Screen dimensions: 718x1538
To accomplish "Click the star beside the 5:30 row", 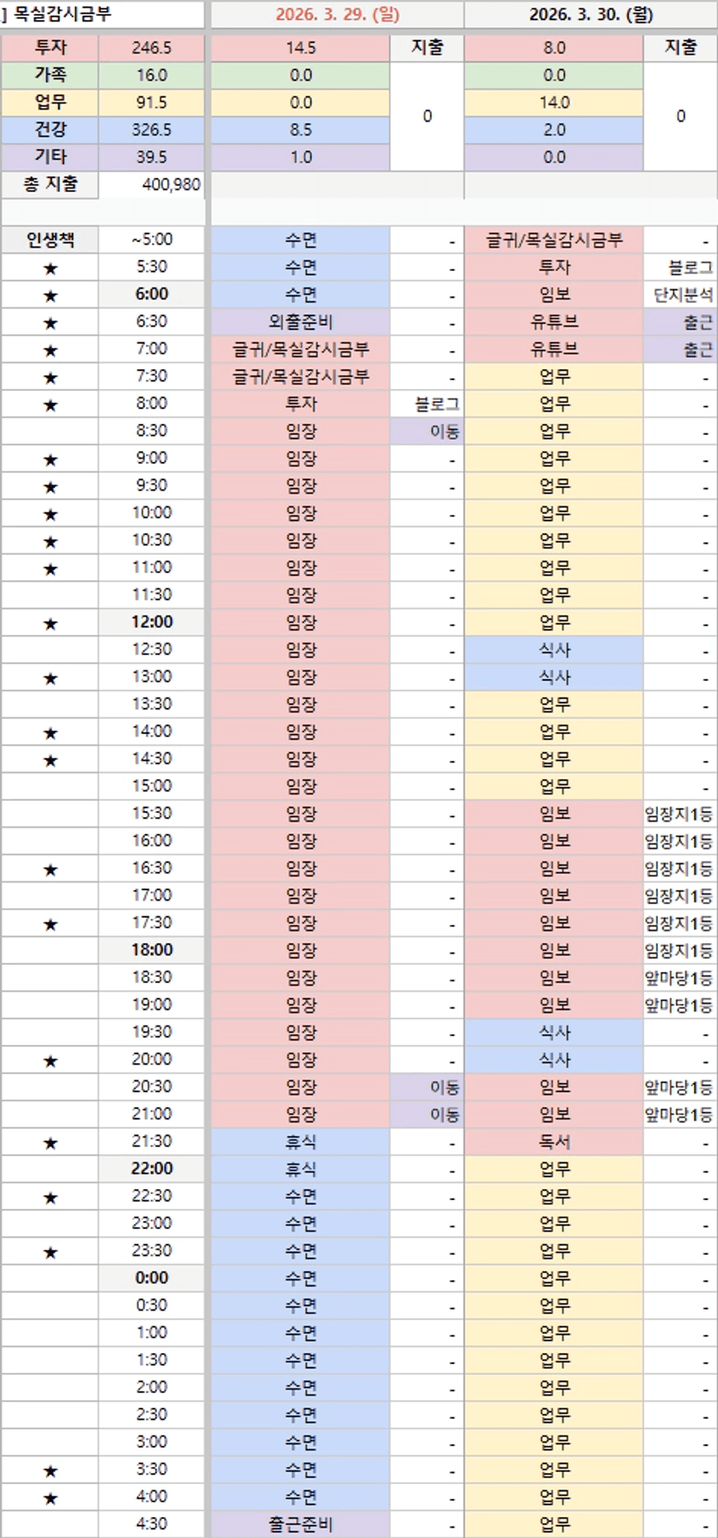I will click(x=50, y=268).
